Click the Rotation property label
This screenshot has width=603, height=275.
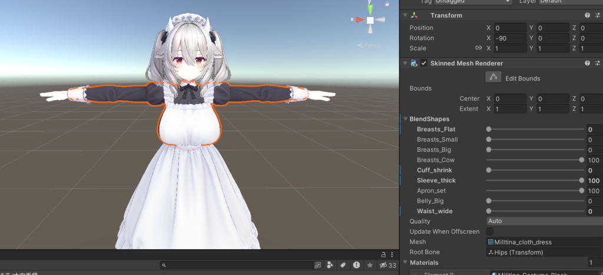[x=422, y=38]
